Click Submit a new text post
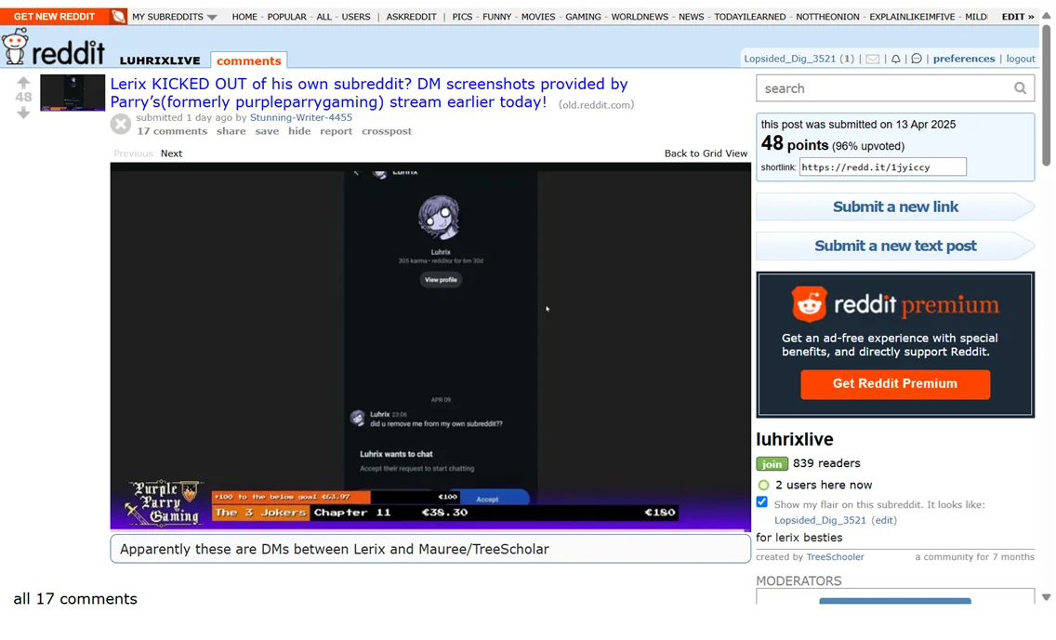 coord(895,246)
